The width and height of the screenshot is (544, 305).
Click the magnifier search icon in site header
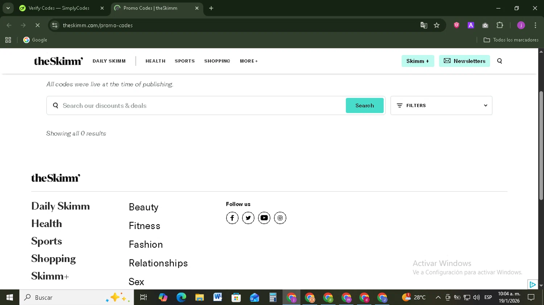(x=499, y=61)
